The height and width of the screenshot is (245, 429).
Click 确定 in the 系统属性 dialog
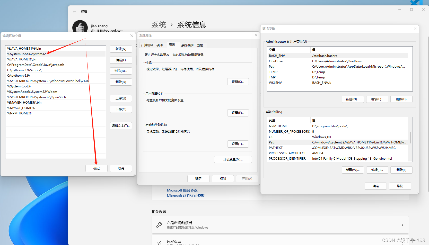coord(198,179)
